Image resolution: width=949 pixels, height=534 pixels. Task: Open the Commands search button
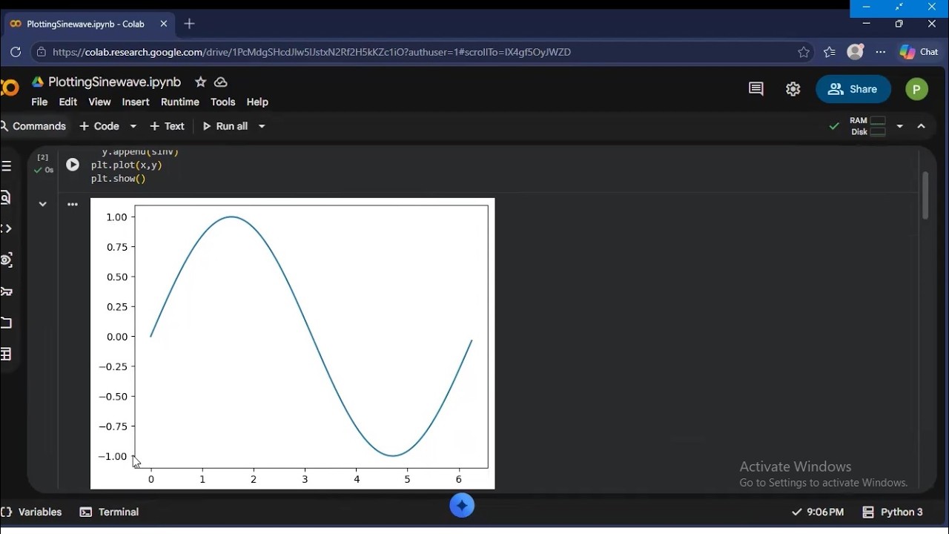(x=34, y=126)
